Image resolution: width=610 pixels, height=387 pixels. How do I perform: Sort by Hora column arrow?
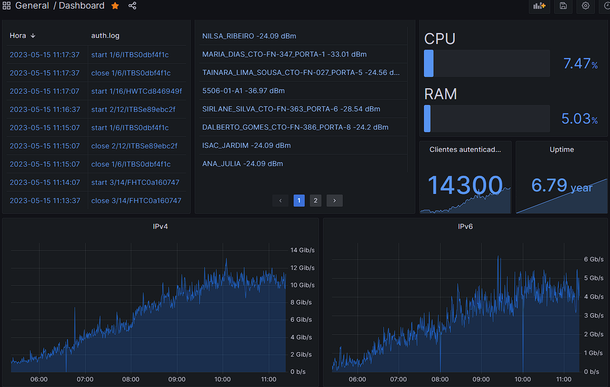click(x=33, y=35)
